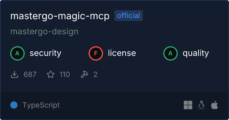Click the 110 stars count
The height and width of the screenshot is (120, 229).
65,74
